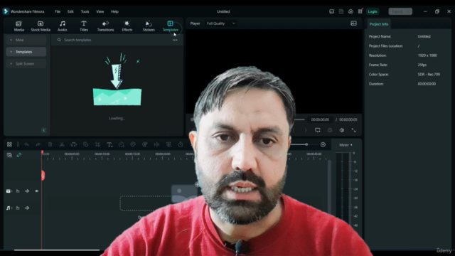
Task: Click the cloud upload icon
Action: tap(350, 11)
